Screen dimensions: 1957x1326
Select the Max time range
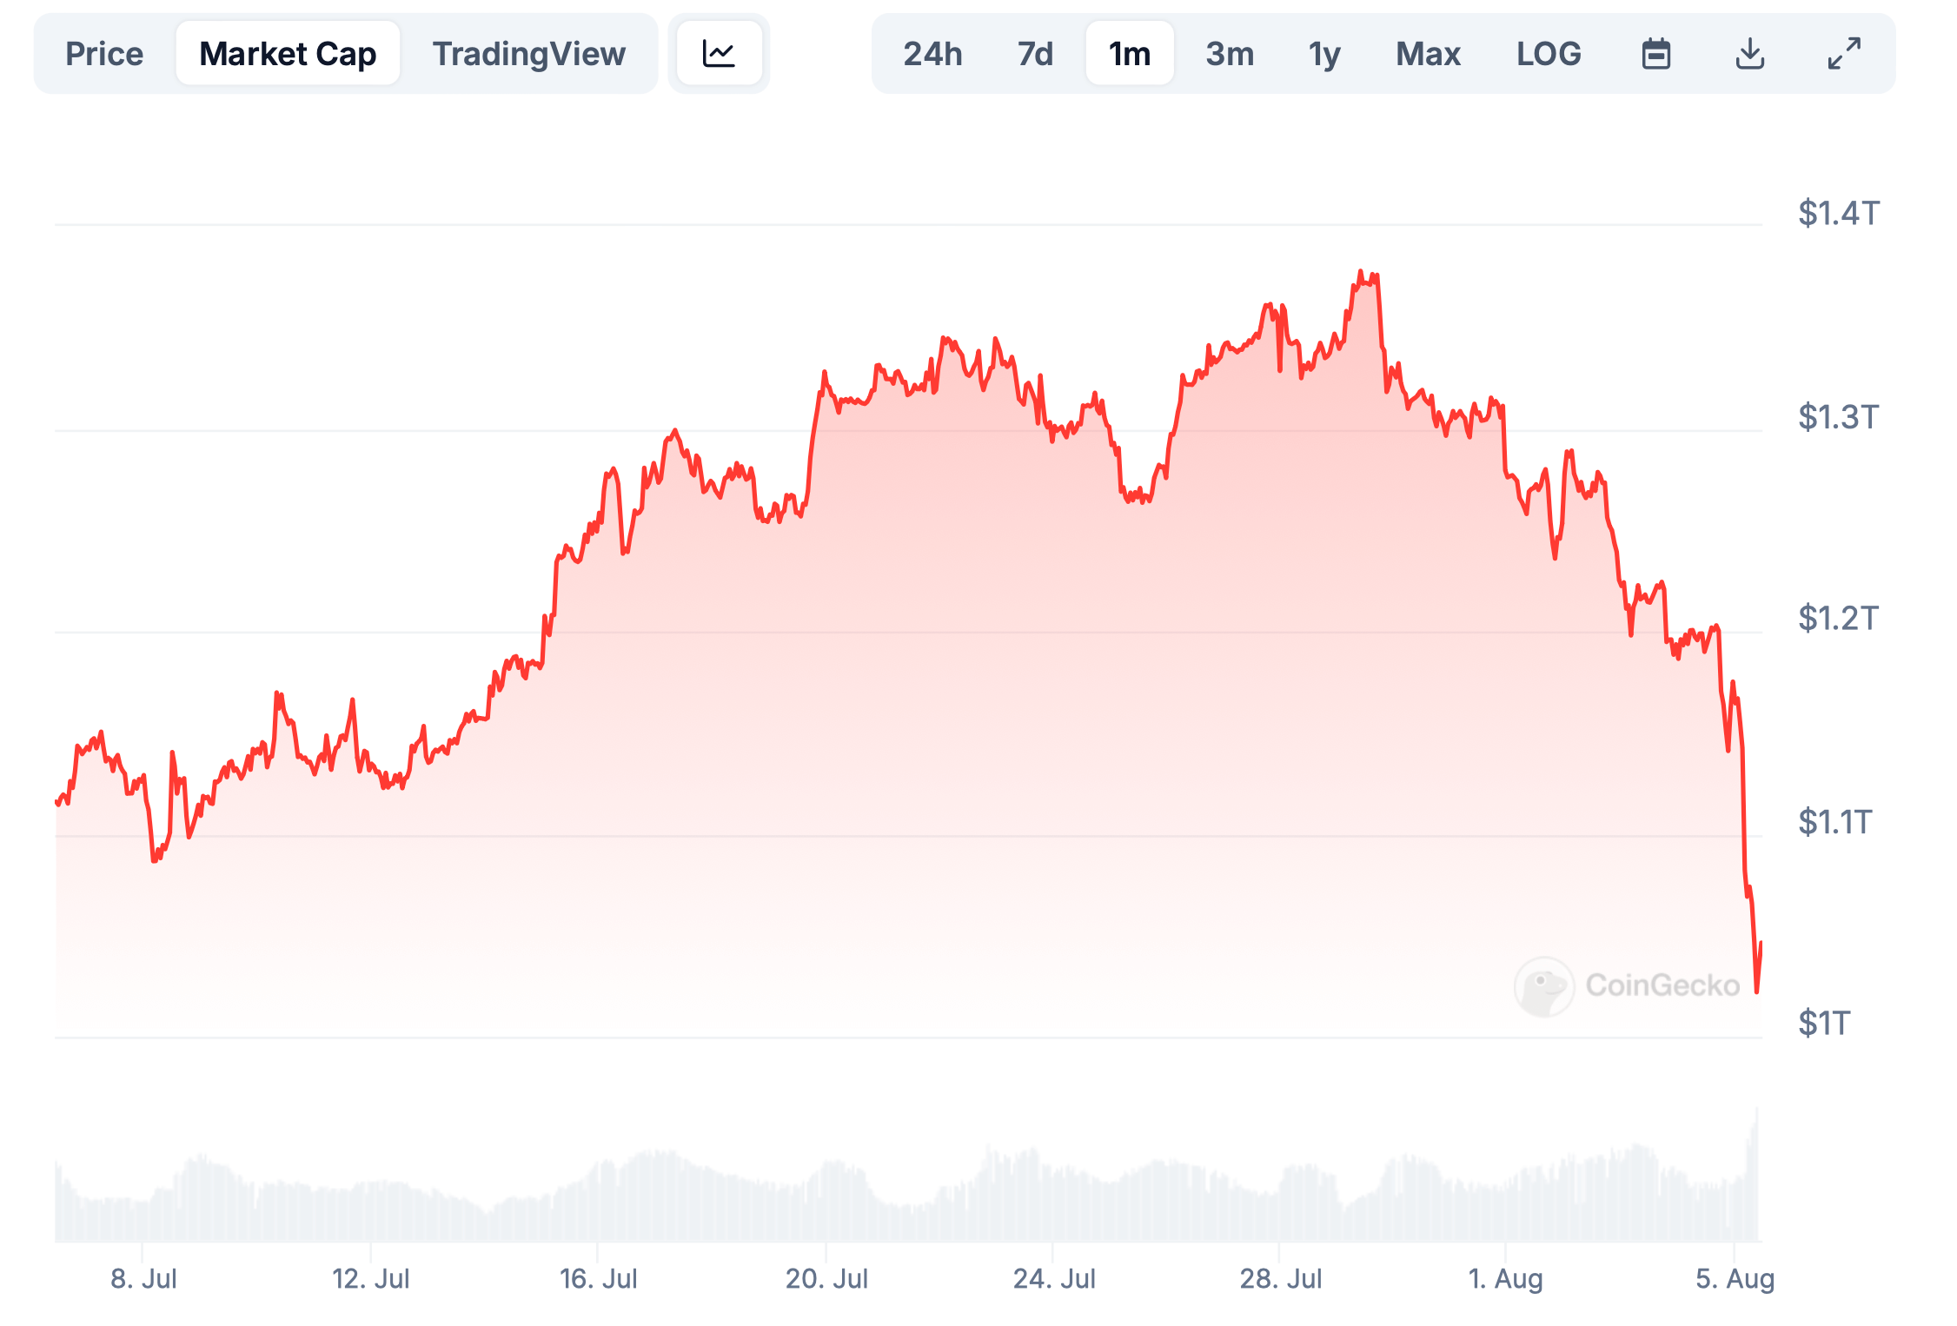click(1428, 54)
